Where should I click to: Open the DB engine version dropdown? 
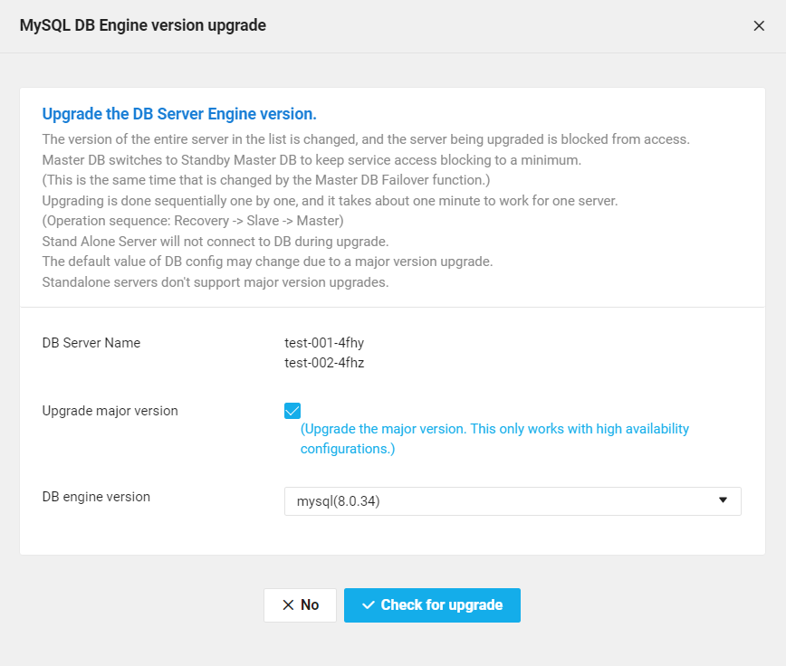click(x=513, y=501)
